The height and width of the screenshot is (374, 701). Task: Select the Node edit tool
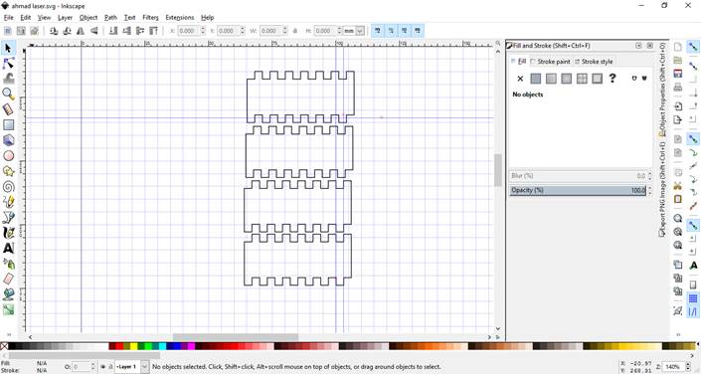(8, 63)
